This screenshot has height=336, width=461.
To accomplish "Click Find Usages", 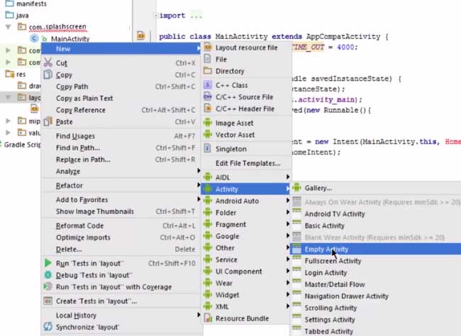I will [x=122, y=136].
